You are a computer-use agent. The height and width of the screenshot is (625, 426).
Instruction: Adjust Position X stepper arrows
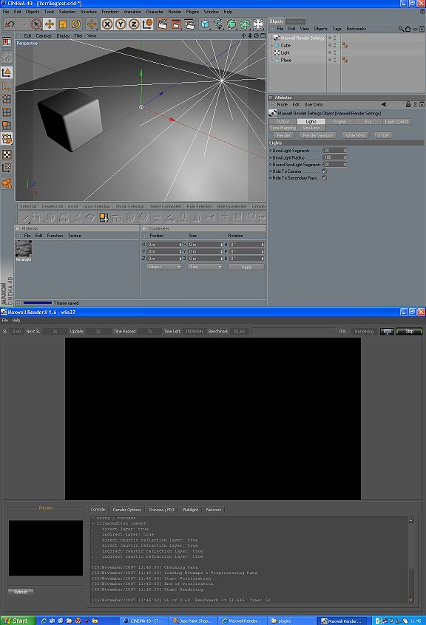(x=180, y=245)
